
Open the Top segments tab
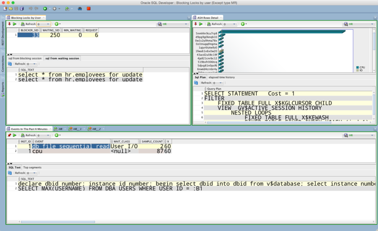tap(32, 168)
